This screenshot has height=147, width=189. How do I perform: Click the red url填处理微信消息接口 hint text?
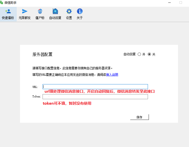99,92
